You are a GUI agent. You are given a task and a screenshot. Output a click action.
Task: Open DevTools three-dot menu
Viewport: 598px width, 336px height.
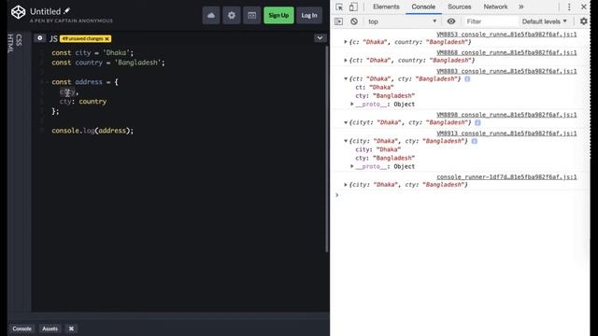click(x=569, y=7)
